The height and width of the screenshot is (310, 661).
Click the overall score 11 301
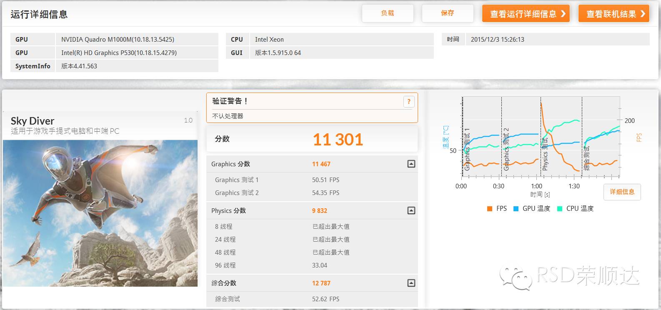338,140
